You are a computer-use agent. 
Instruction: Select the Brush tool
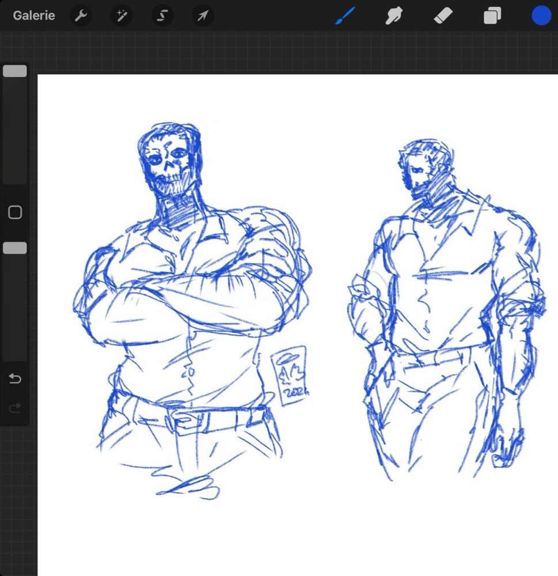345,16
